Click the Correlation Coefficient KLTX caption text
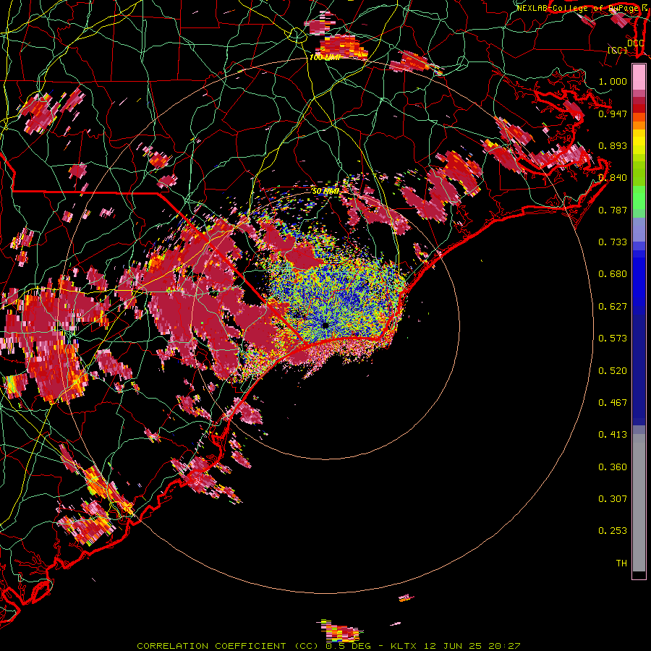This screenshot has width=651, height=651. [x=328, y=646]
